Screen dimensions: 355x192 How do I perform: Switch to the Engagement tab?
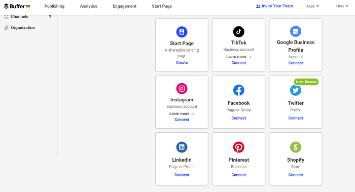[x=125, y=6]
